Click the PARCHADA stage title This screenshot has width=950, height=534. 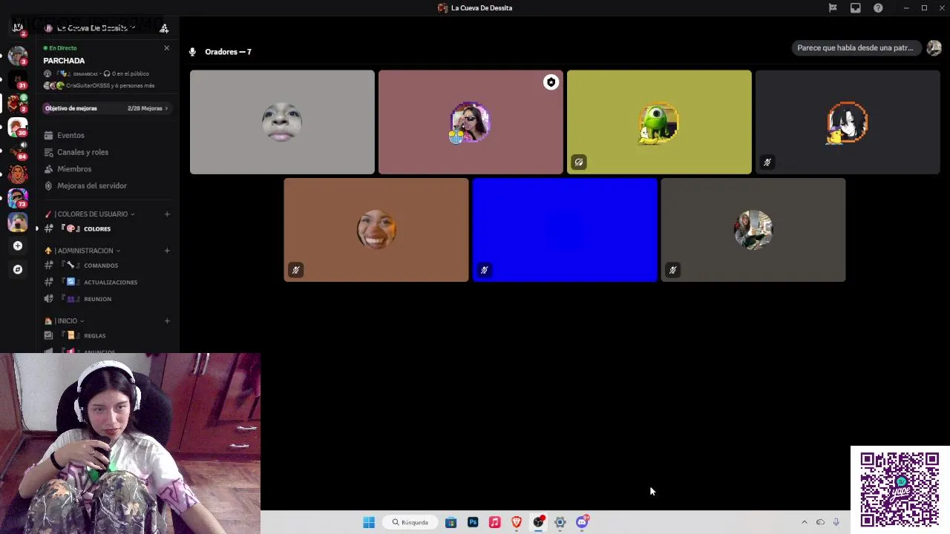pos(64,61)
